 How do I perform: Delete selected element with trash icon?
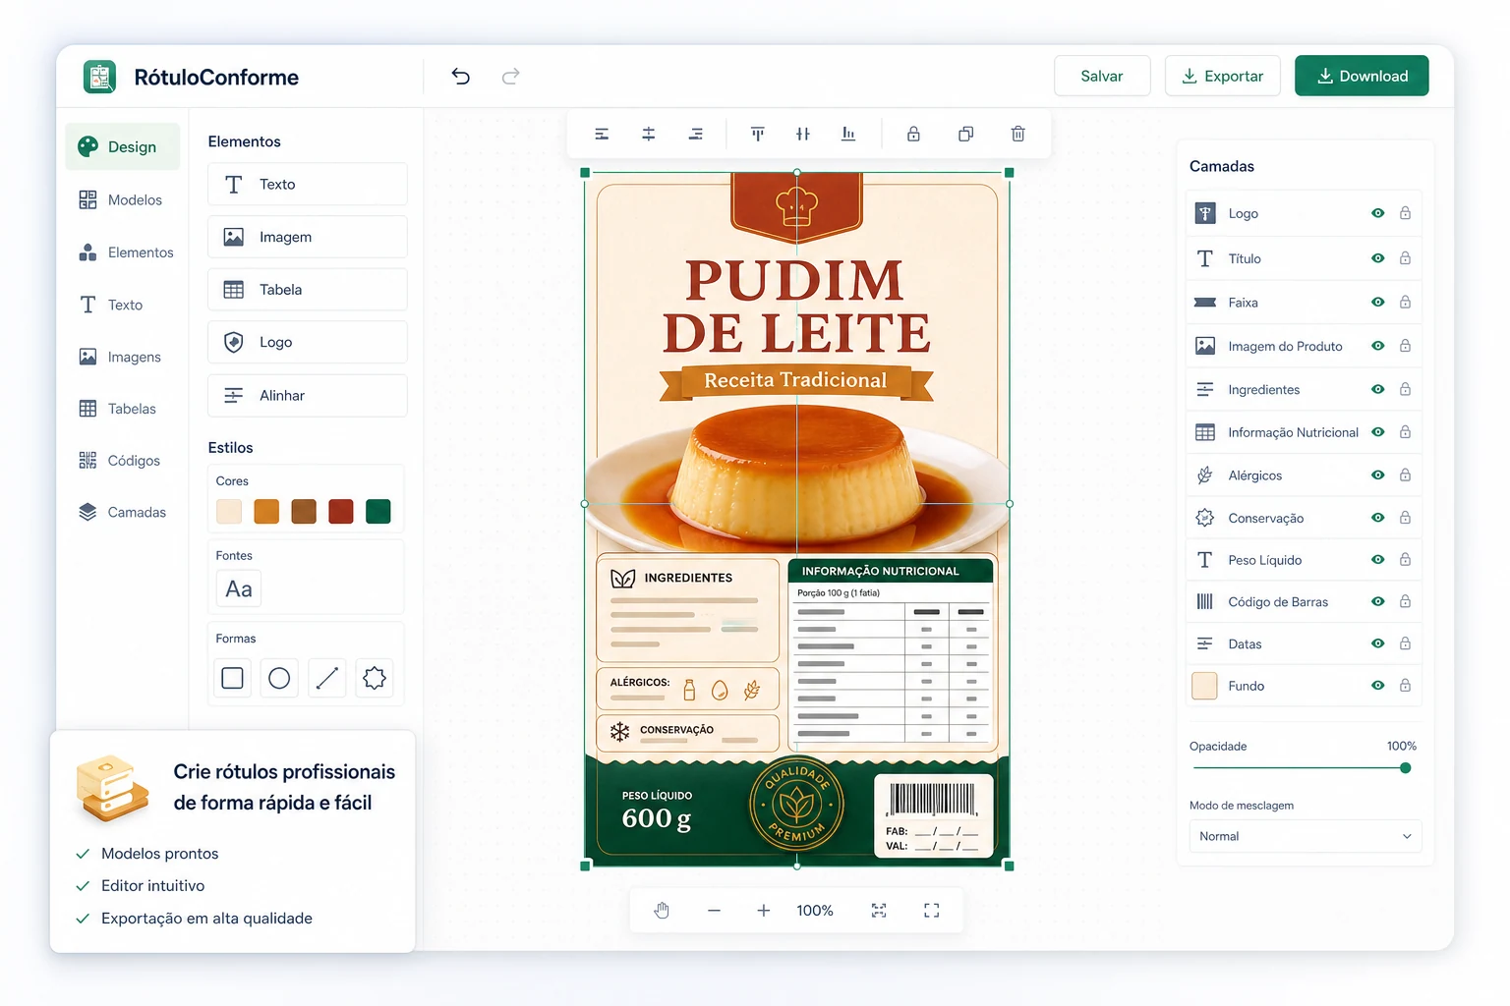click(1018, 134)
